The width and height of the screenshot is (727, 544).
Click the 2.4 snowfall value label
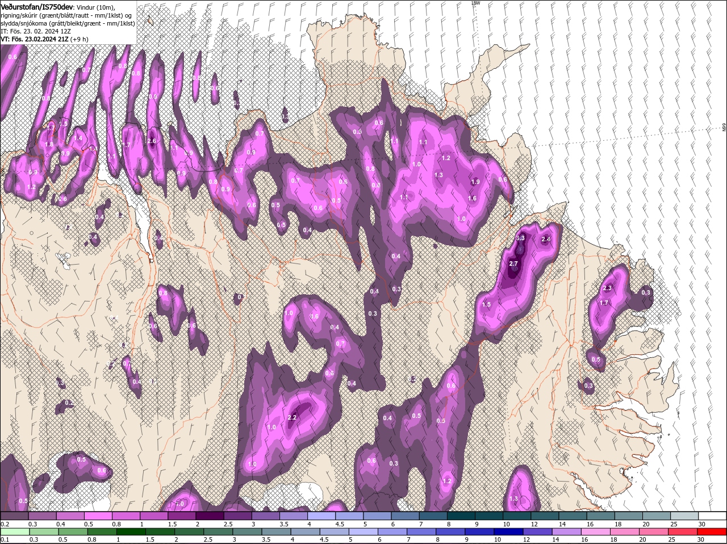(546, 240)
